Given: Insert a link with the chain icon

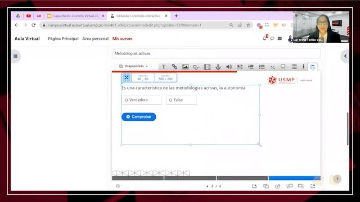Looking at the screenshot, I should [174, 67].
